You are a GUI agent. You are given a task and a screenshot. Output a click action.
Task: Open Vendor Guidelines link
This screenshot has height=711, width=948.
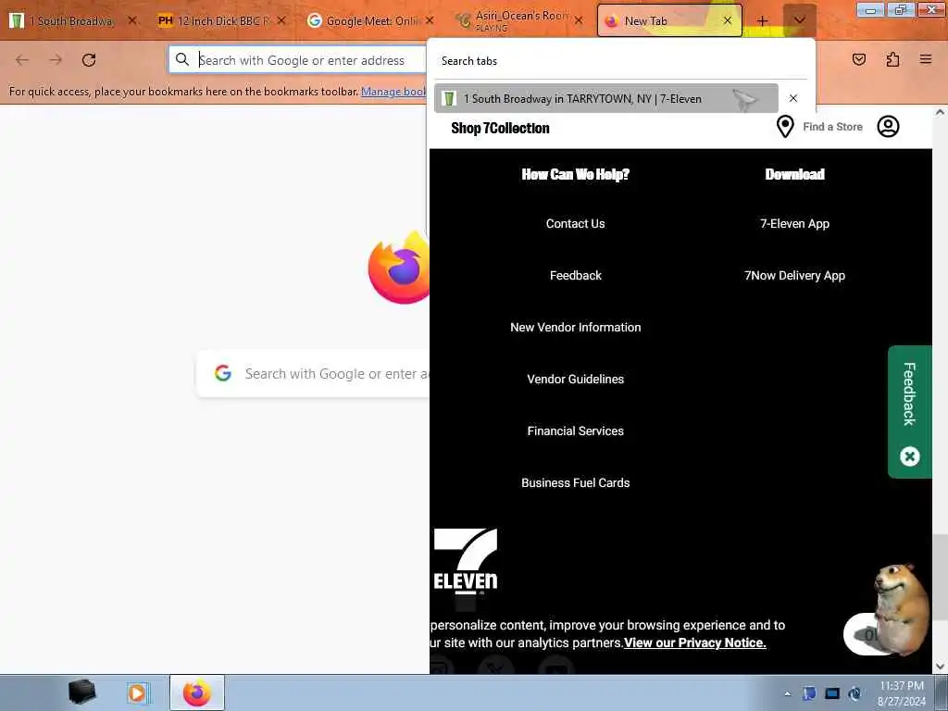pos(575,379)
